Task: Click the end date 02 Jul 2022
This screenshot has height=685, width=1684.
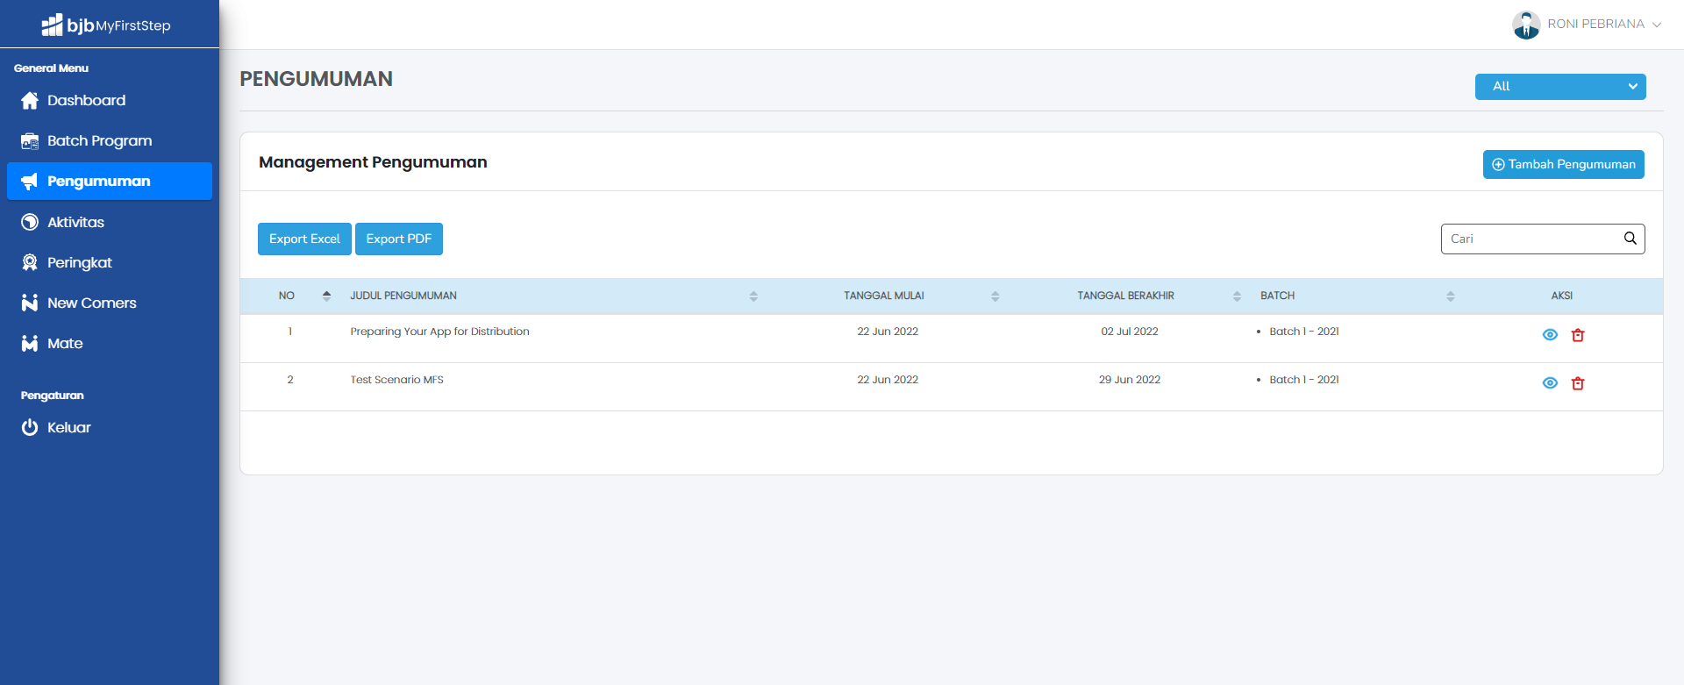Action: point(1130,332)
